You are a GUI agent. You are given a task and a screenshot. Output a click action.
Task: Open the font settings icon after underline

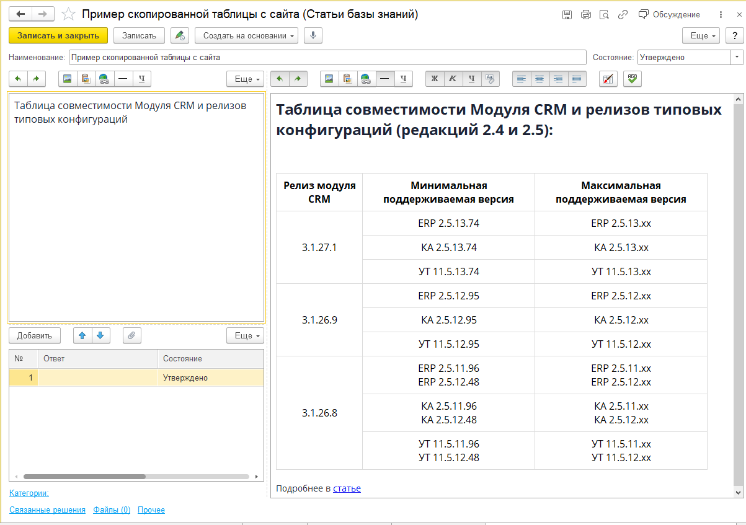click(x=491, y=79)
